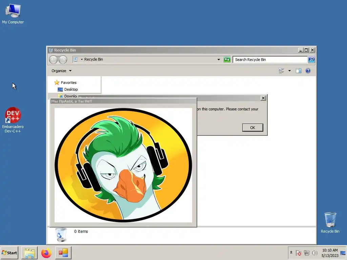Open My Computer desktop icon
The height and width of the screenshot is (260, 347).
[13, 14]
